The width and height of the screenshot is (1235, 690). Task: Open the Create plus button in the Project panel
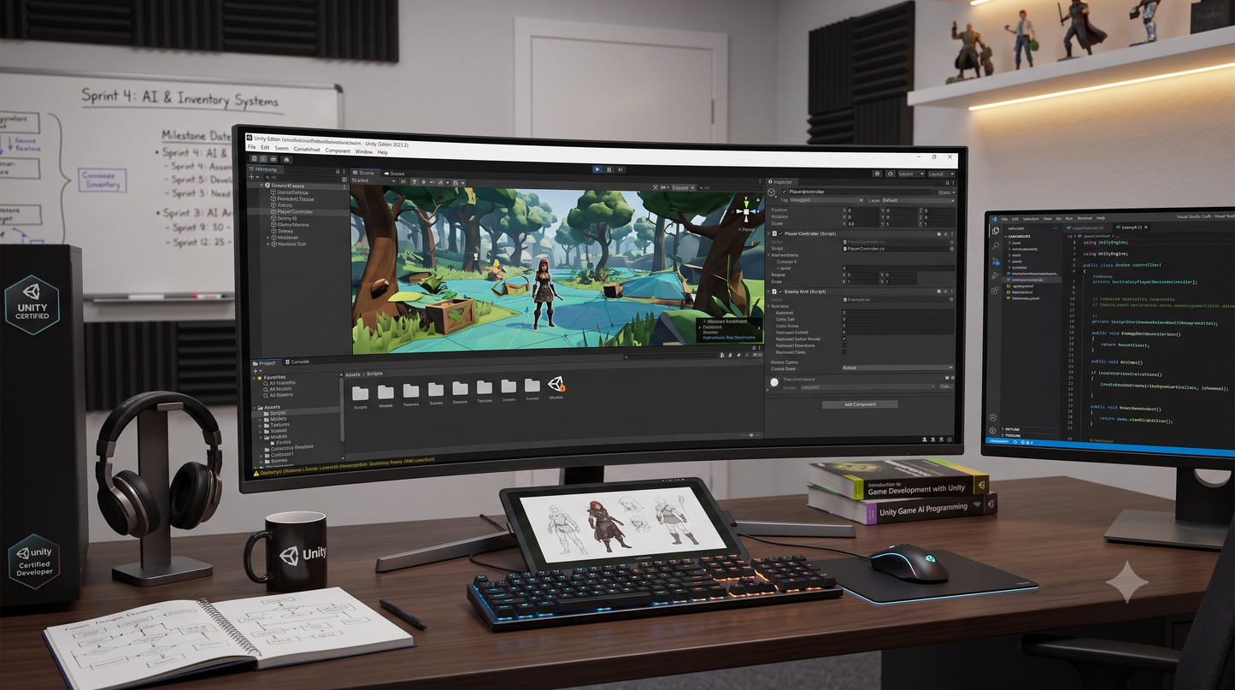click(x=255, y=371)
